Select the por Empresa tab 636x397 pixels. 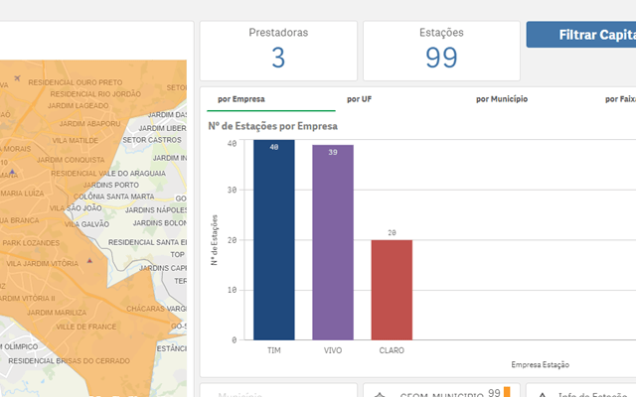point(271,99)
